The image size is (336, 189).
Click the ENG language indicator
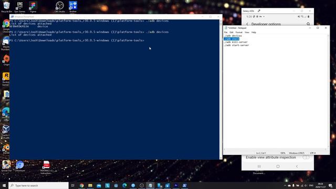point(311,185)
